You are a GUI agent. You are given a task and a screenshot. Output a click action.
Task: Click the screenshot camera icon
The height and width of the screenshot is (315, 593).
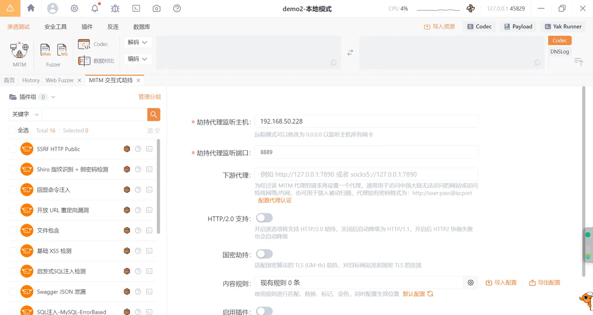click(157, 8)
